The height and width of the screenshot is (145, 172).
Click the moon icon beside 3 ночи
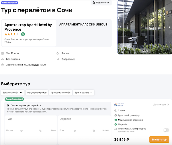tap(116, 110)
